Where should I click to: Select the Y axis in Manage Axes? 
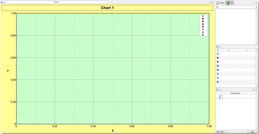point(236,98)
